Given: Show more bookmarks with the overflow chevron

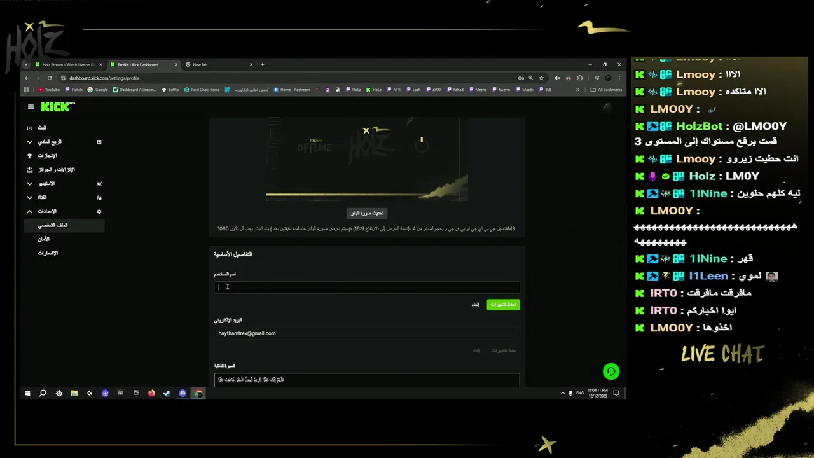Looking at the screenshot, I should point(578,90).
